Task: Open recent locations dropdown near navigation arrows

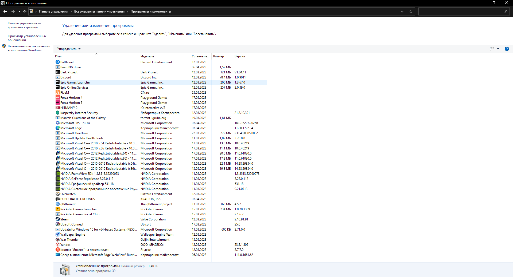Action: coord(19,11)
